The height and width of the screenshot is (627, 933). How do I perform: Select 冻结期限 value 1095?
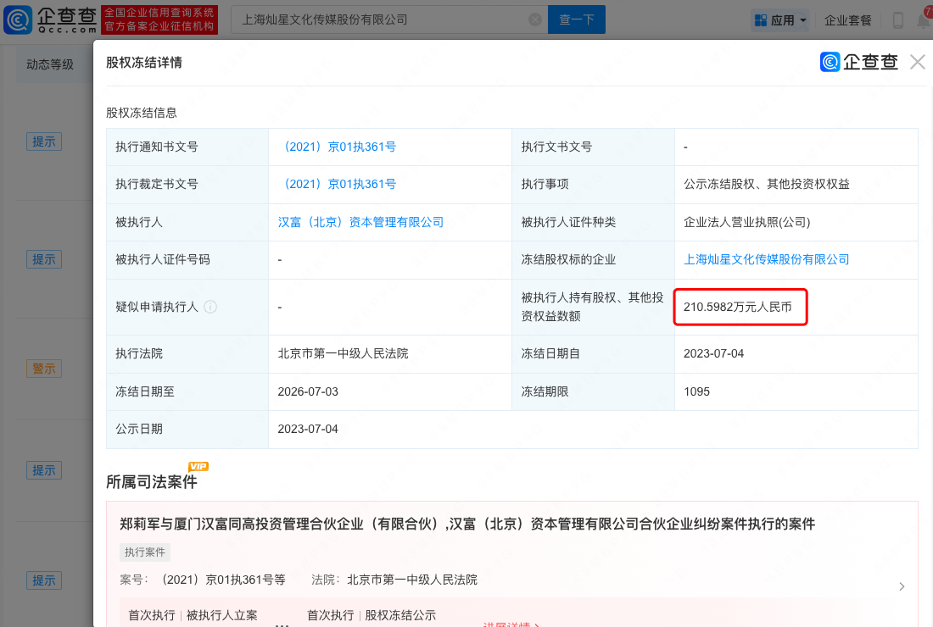coord(696,391)
